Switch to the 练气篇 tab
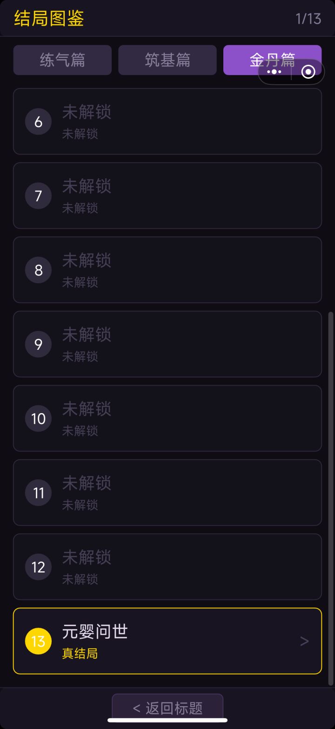The height and width of the screenshot is (729, 335). [x=62, y=60]
